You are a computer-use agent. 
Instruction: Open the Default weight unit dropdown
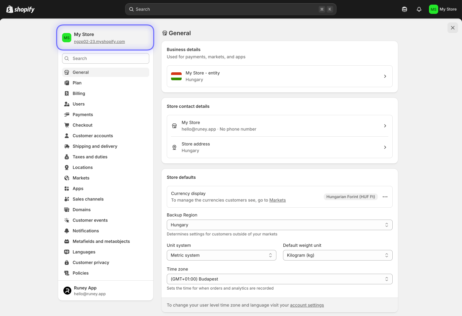(338, 255)
